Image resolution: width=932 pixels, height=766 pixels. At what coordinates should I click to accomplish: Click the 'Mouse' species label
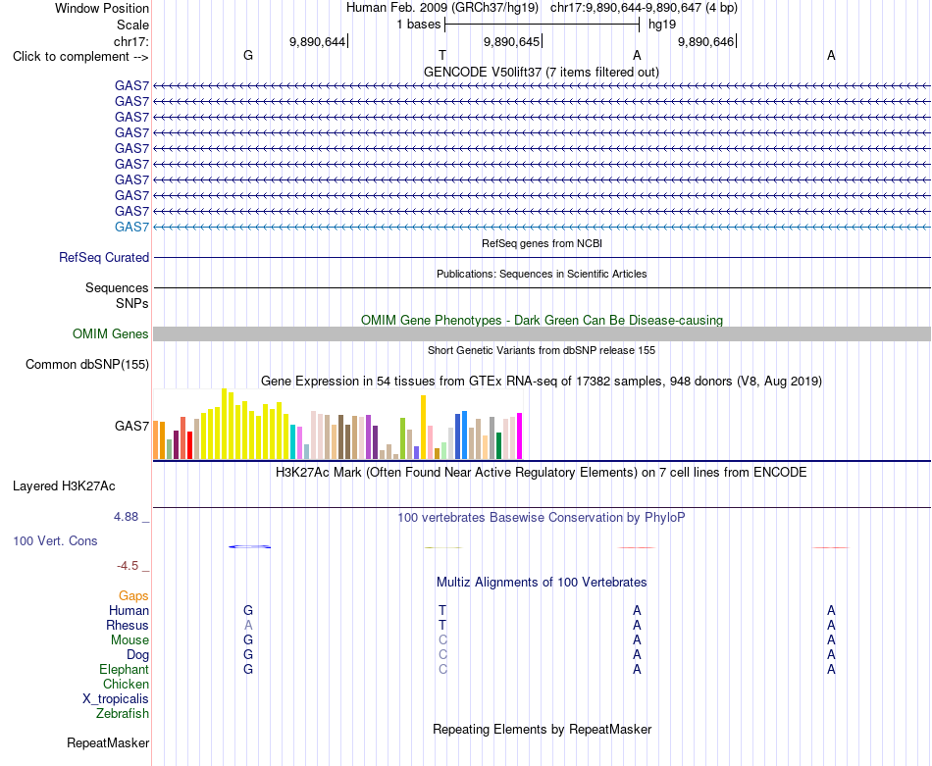129,640
